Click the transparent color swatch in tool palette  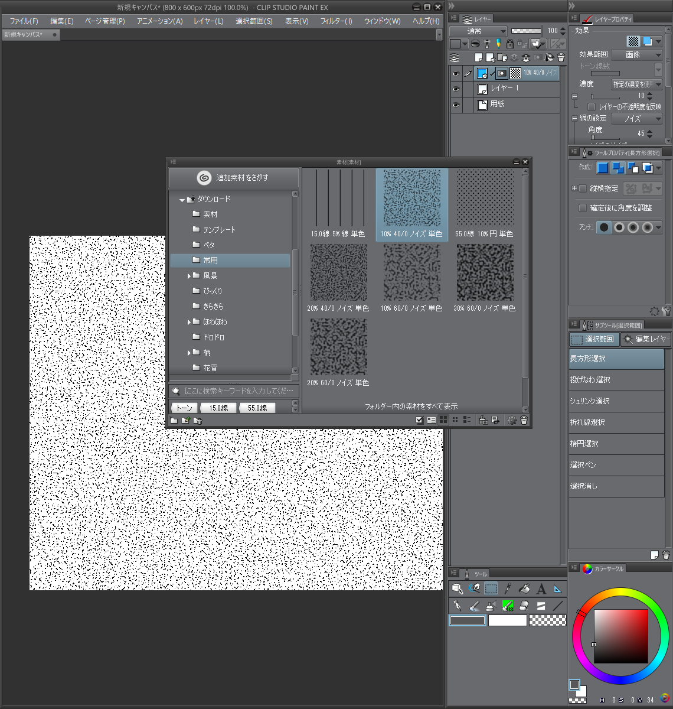point(547,620)
